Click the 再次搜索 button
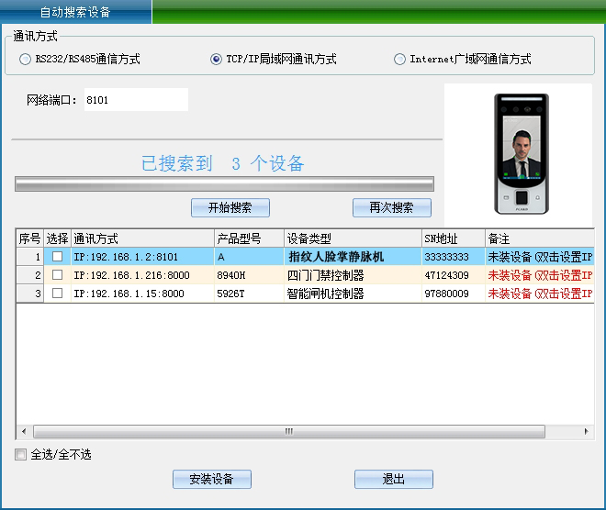Viewport: 606px width, 510px height. pyautogui.click(x=391, y=207)
